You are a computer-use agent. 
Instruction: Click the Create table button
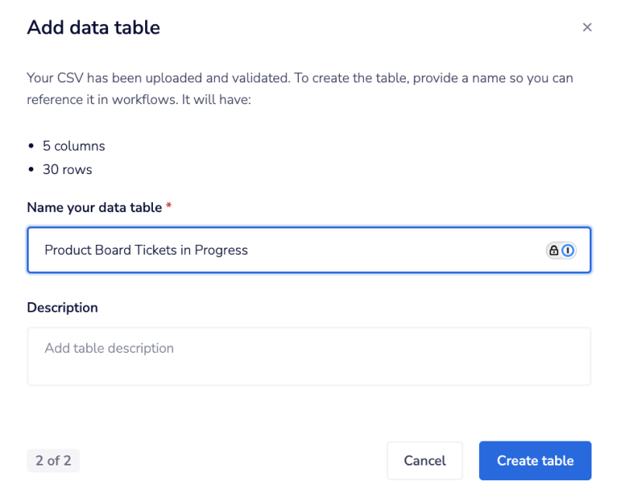coord(535,461)
